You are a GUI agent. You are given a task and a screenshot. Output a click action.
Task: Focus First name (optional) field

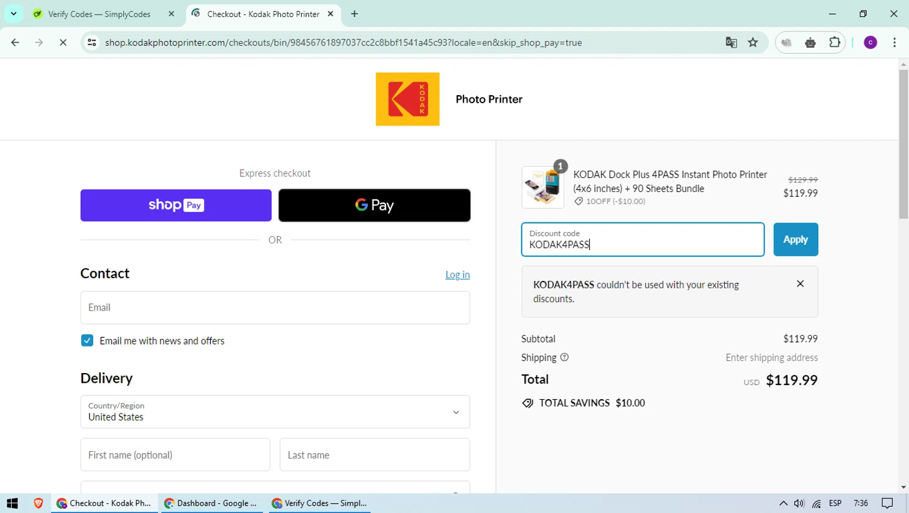click(x=175, y=455)
